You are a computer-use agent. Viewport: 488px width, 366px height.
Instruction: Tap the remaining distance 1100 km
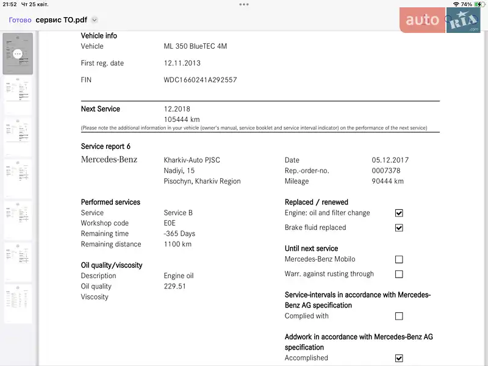(178, 244)
